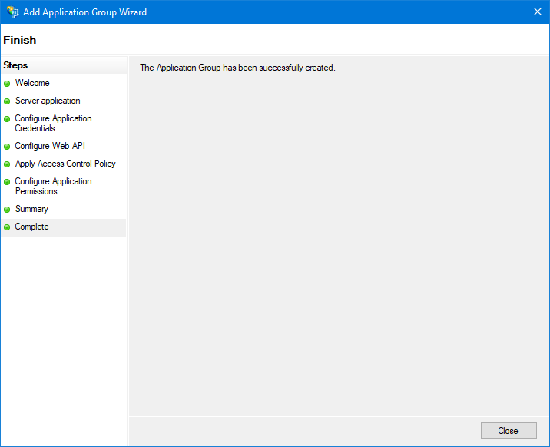Click the Finish heading
The height and width of the screenshot is (447, 550).
pyautogui.click(x=20, y=40)
